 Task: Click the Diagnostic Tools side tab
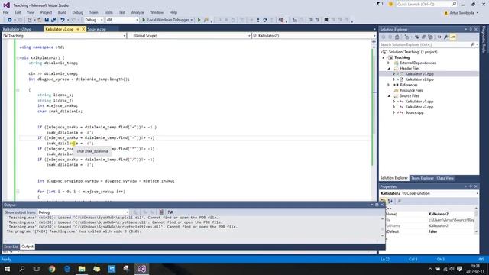point(484,39)
